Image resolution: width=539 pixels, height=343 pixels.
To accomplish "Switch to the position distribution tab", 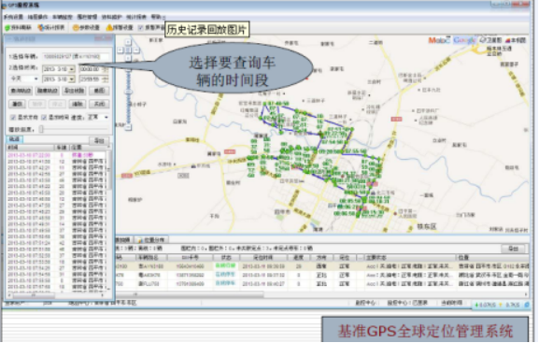I will tap(151, 240).
